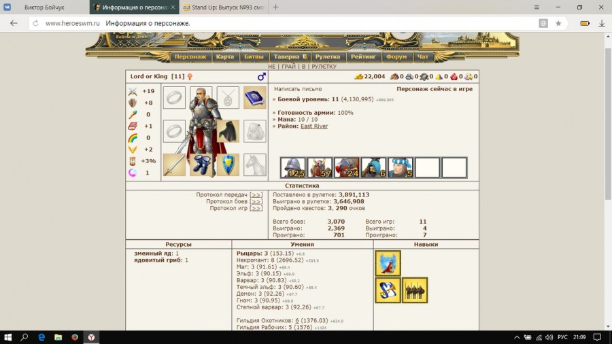Open the army unit with 57 troops

tap(320, 167)
